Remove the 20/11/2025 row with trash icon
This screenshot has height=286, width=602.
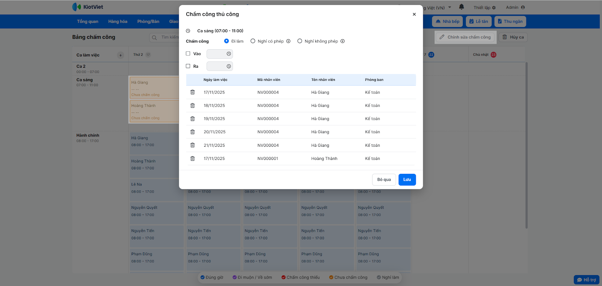[192, 132]
